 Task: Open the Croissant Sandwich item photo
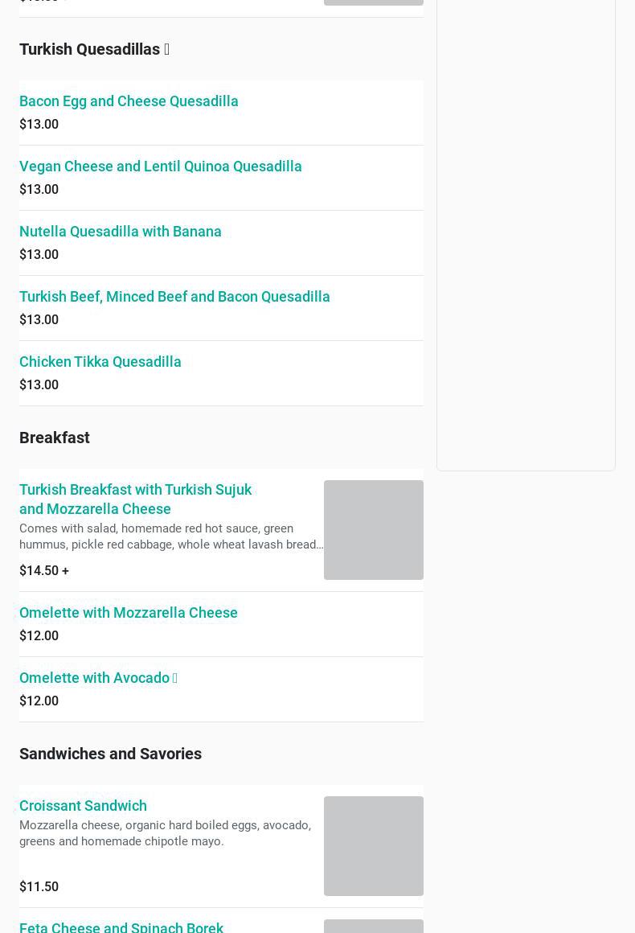pos(373,846)
